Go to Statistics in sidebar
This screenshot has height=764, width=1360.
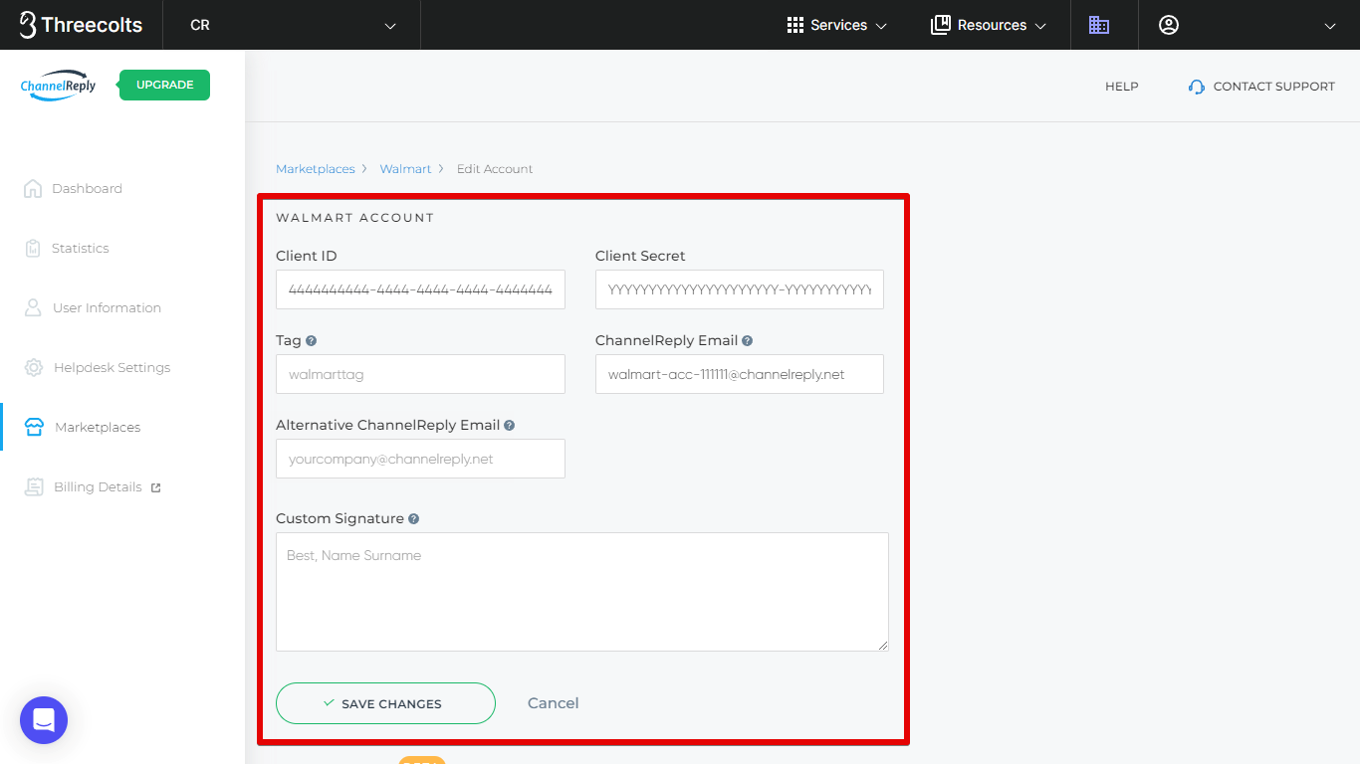tap(81, 248)
